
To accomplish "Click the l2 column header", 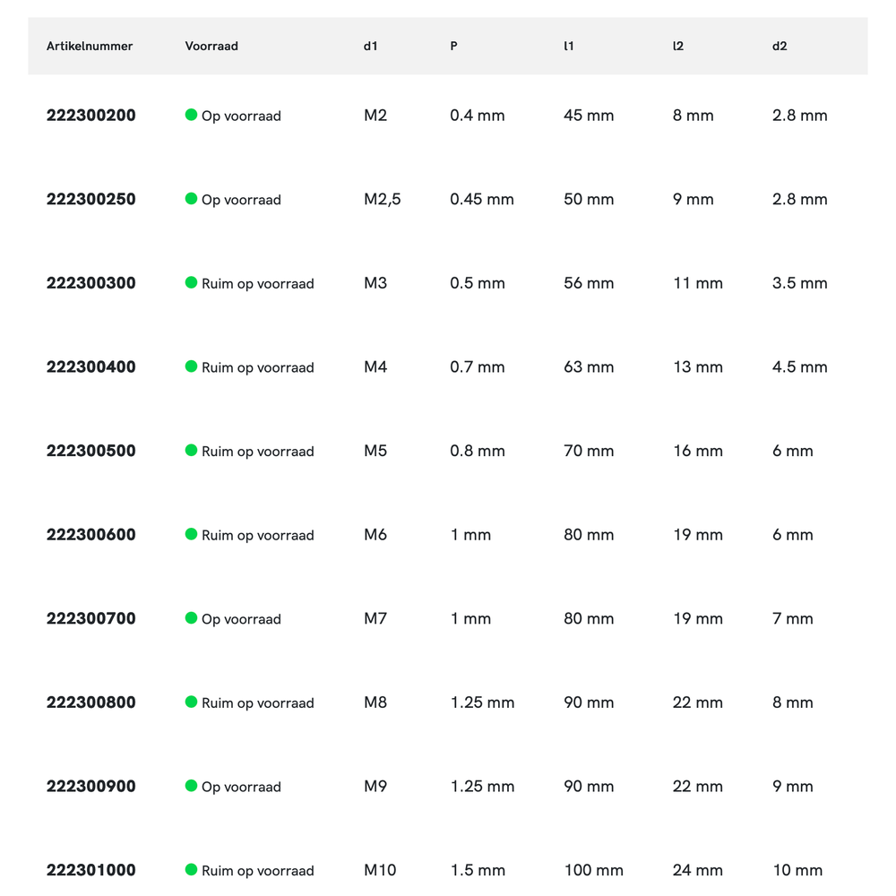I will (x=678, y=46).
